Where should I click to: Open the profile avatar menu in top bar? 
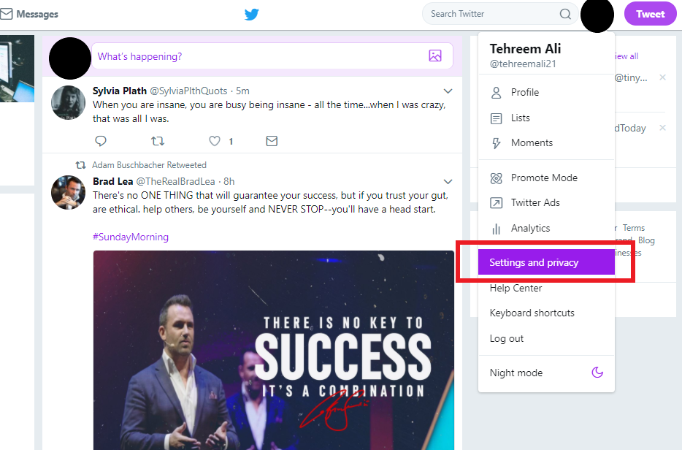(x=597, y=15)
